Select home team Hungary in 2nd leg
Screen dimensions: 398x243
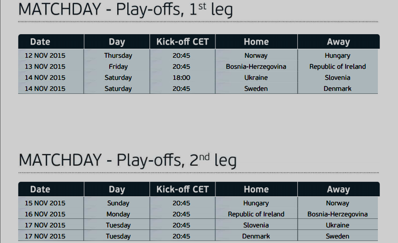point(256,203)
